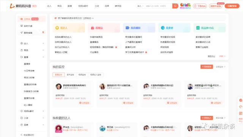Open 抖音官方小时榜 in sidebar
This screenshot has height=137, width=243.
tap(31, 91)
